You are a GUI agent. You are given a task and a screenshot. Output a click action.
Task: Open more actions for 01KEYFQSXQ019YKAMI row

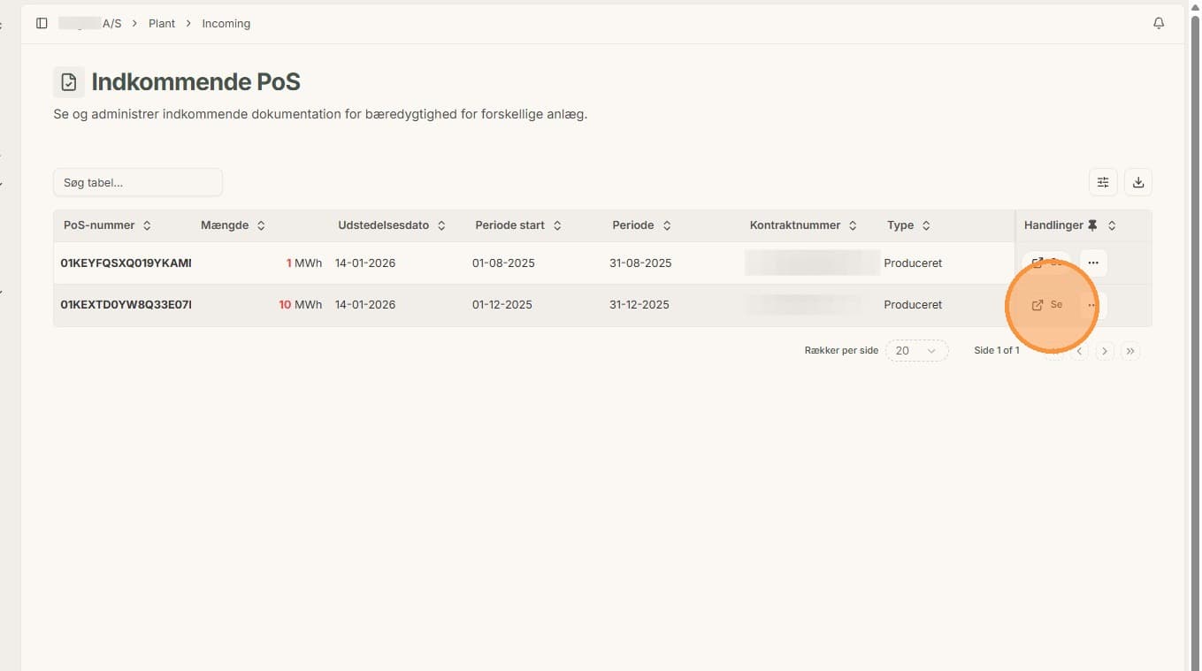pyautogui.click(x=1093, y=263)
